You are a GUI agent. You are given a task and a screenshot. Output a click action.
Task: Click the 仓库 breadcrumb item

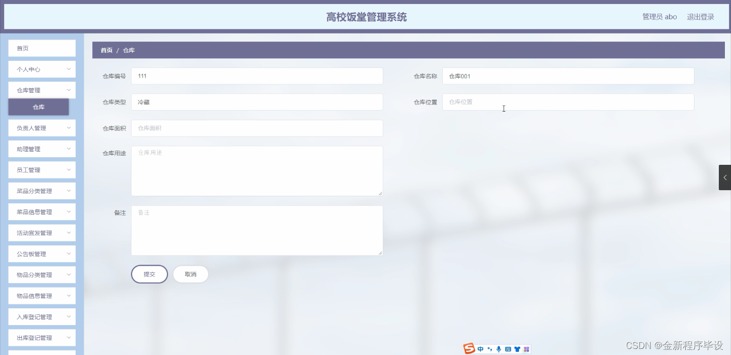pos(129,50)
